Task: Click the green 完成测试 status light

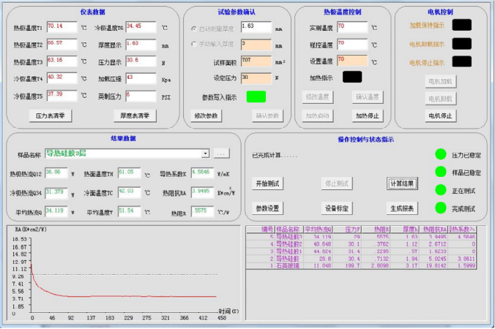Action: [x=440, y=208]
